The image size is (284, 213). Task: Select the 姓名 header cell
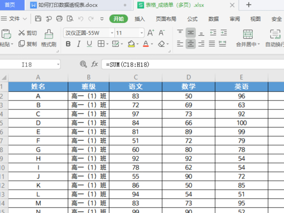pyautogui.click(x=38, y=87)
